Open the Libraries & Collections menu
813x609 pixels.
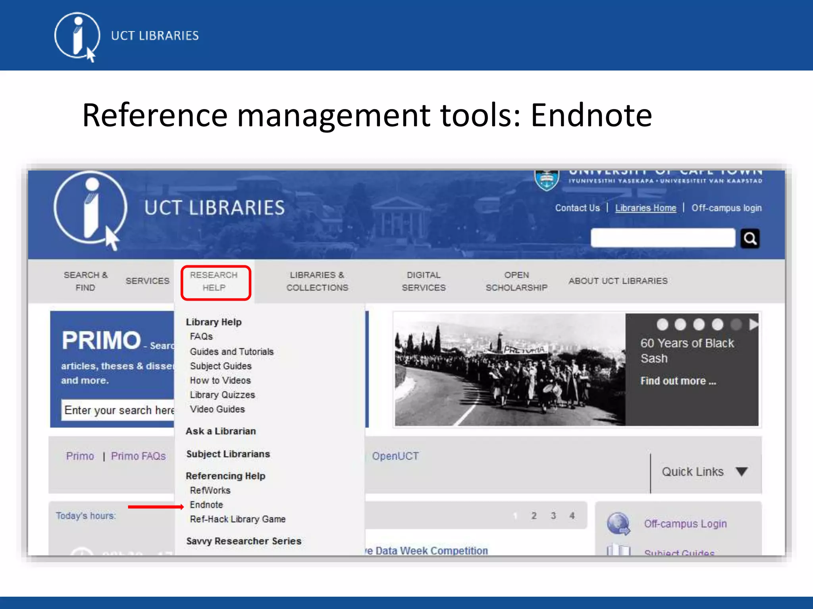317,281
